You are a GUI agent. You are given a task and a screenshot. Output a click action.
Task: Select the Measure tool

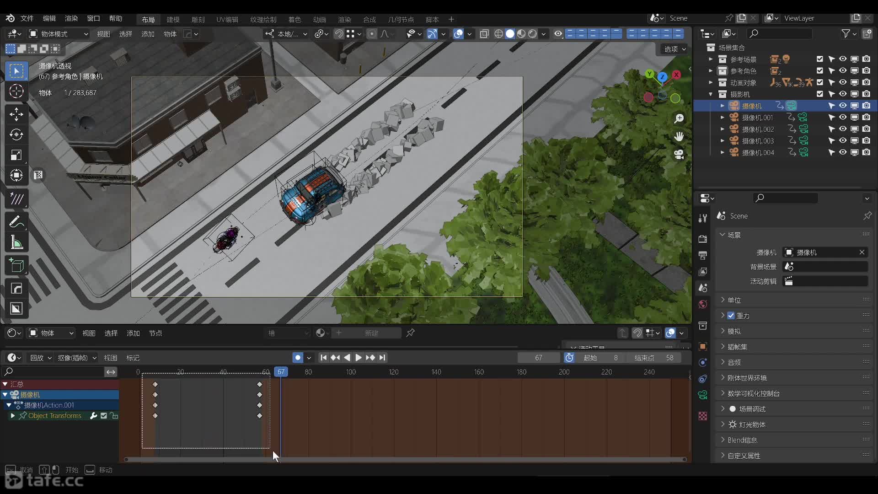coord(16,242)
